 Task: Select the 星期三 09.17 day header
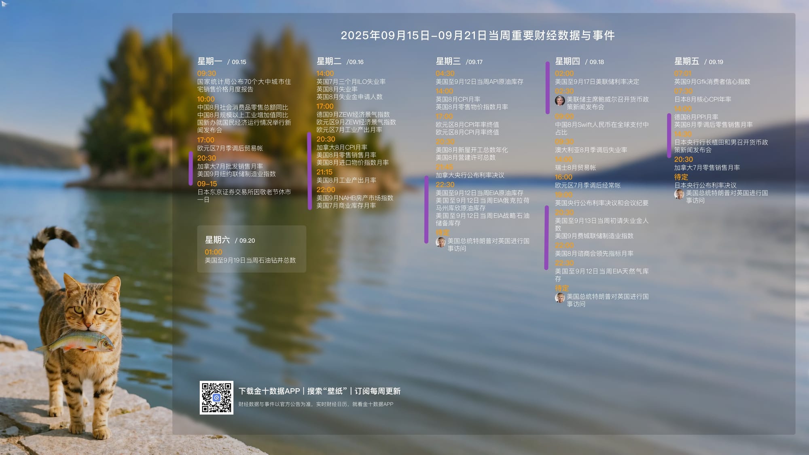click(459, 61)
